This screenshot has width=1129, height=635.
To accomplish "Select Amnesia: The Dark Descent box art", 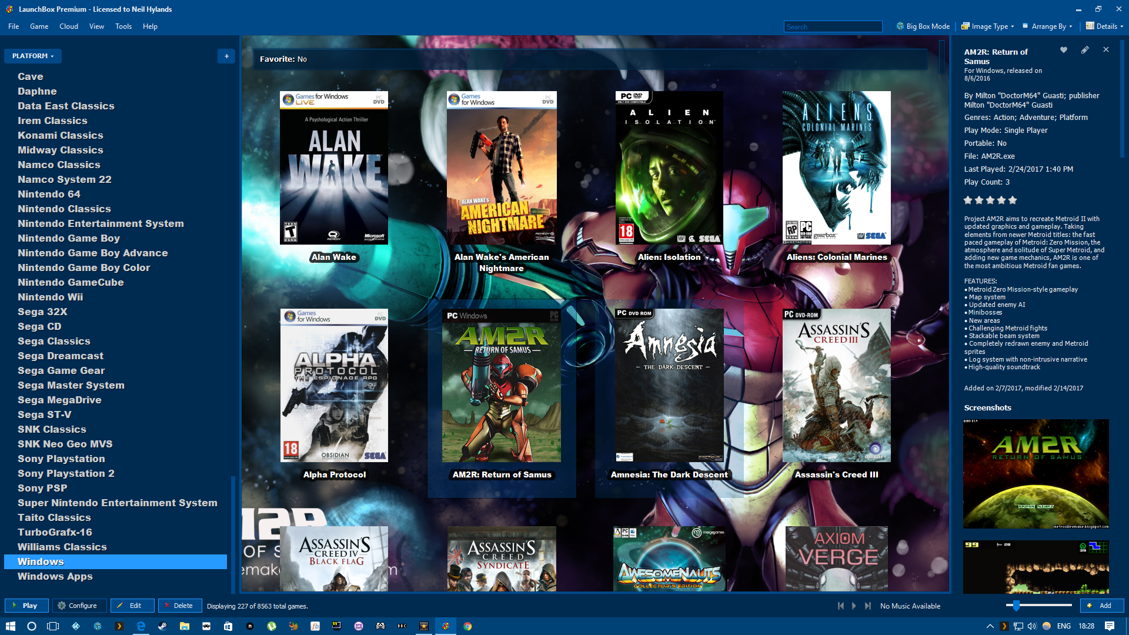I will [x=669, y=385].
